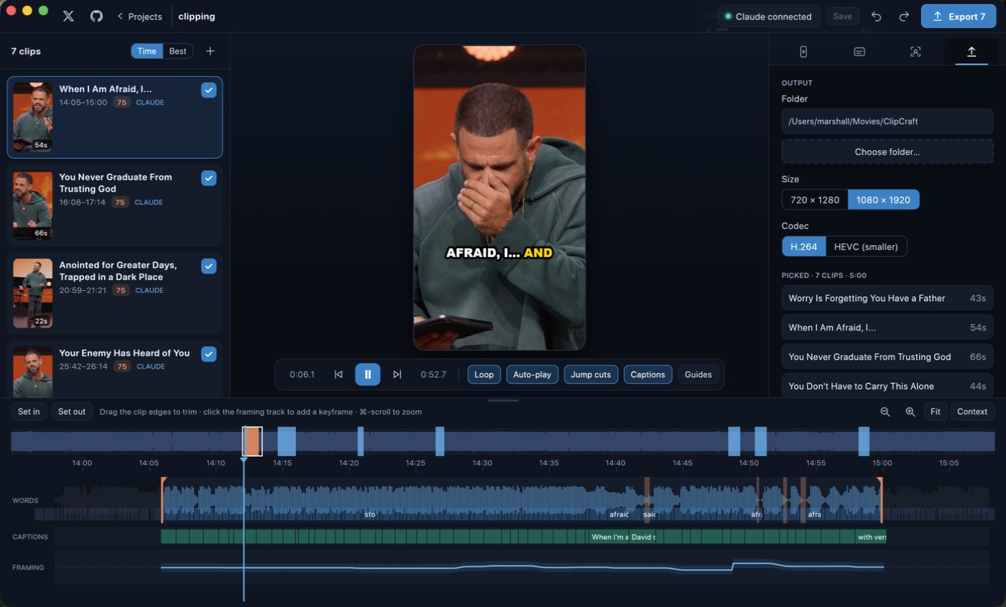Image resolution: width=1006 pixels, height=607 pixels.
Task: Uncheck 'Anointed for Greater Days' clip checkbox
Action: [208, 267]
